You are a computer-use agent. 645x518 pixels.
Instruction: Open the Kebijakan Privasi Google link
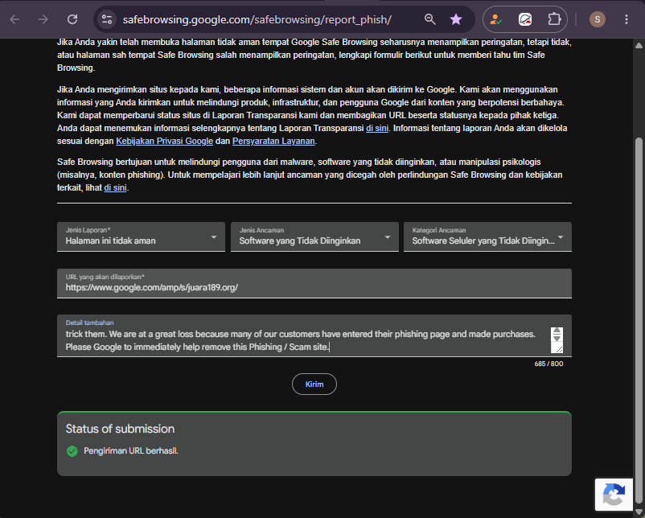[165, 141]
